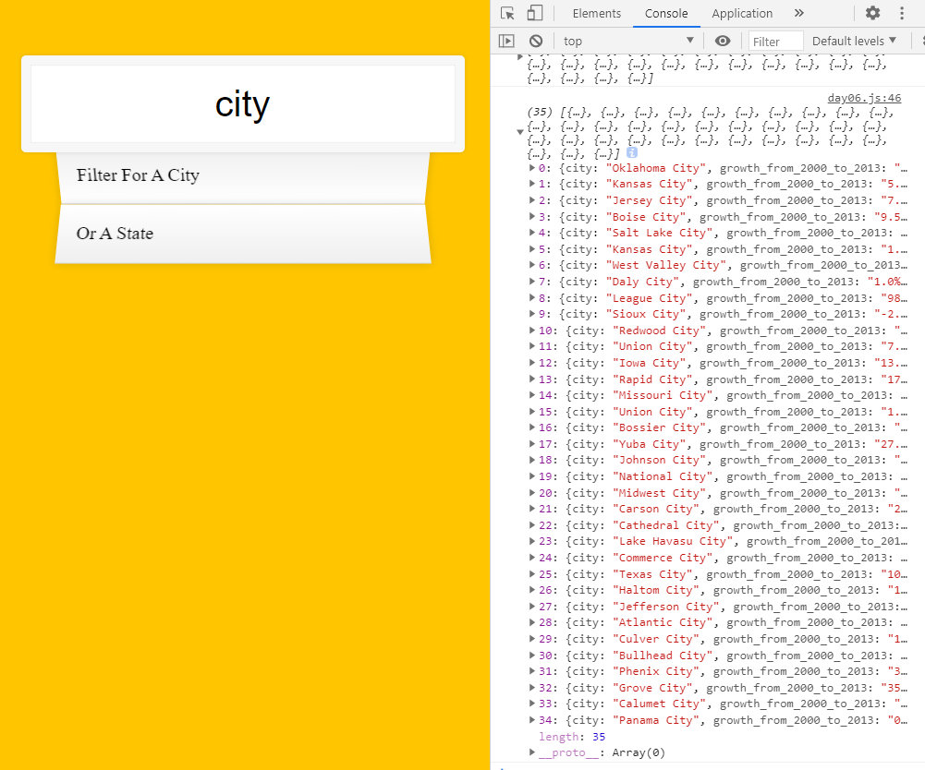This screenshot has height=770, width=925.
Task: Expand entry 4 Salt Lake City
Action: (x=532, y=233)
